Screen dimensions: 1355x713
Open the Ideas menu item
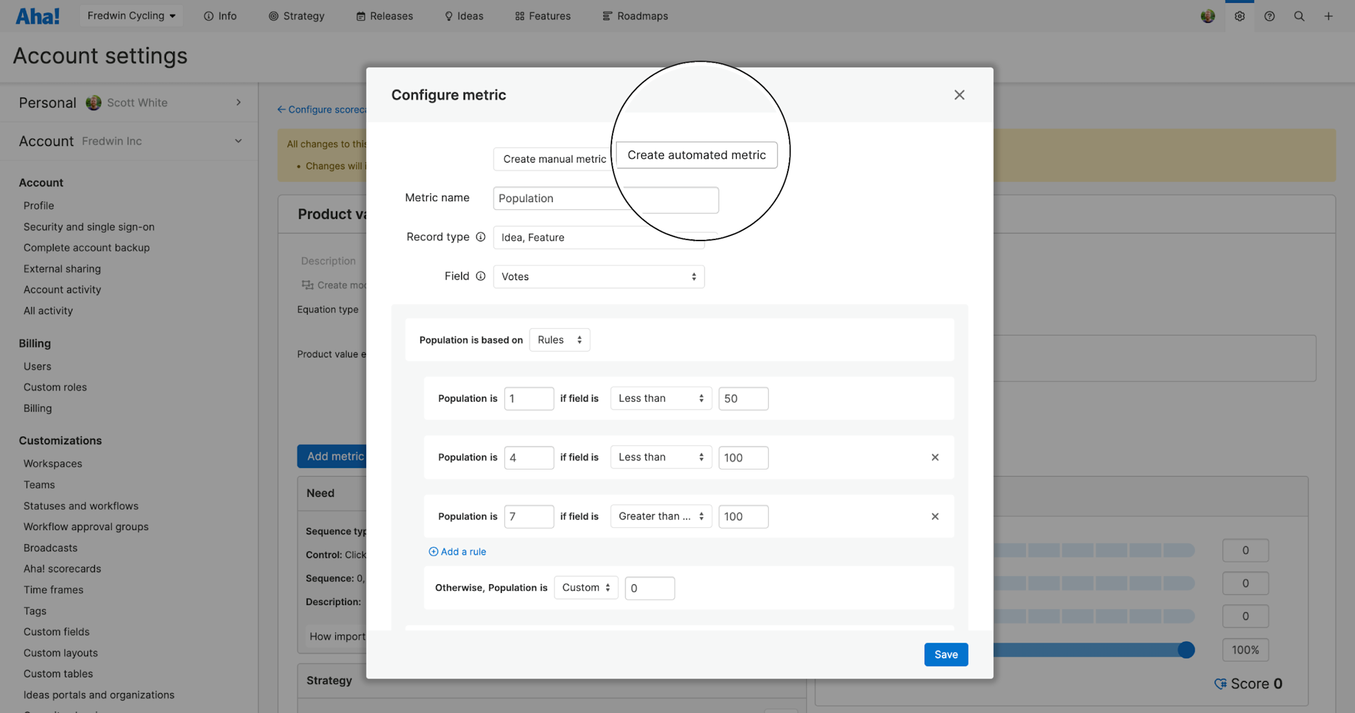click(x=464, y=16)
